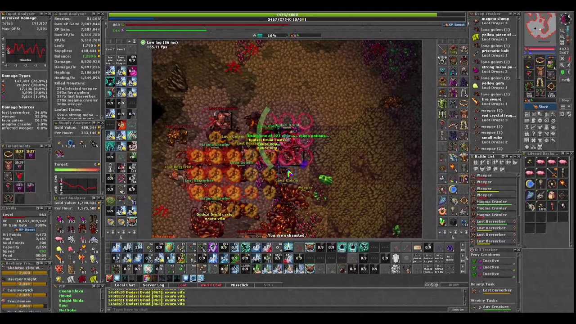Click XP Boost button in Skills panel

point(24,230)
